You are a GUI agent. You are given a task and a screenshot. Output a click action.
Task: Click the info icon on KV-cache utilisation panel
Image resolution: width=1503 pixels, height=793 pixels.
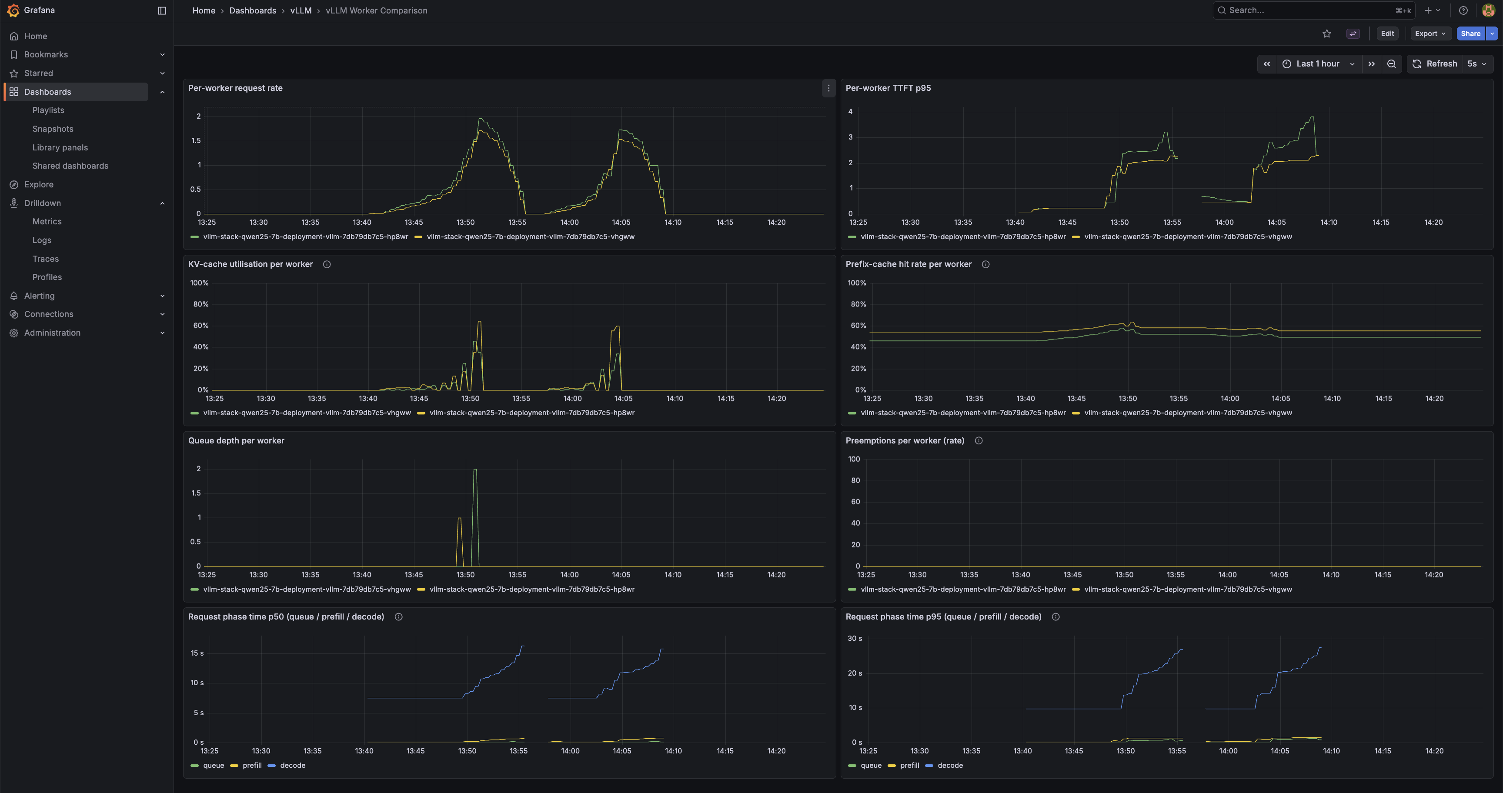point(327,264)
